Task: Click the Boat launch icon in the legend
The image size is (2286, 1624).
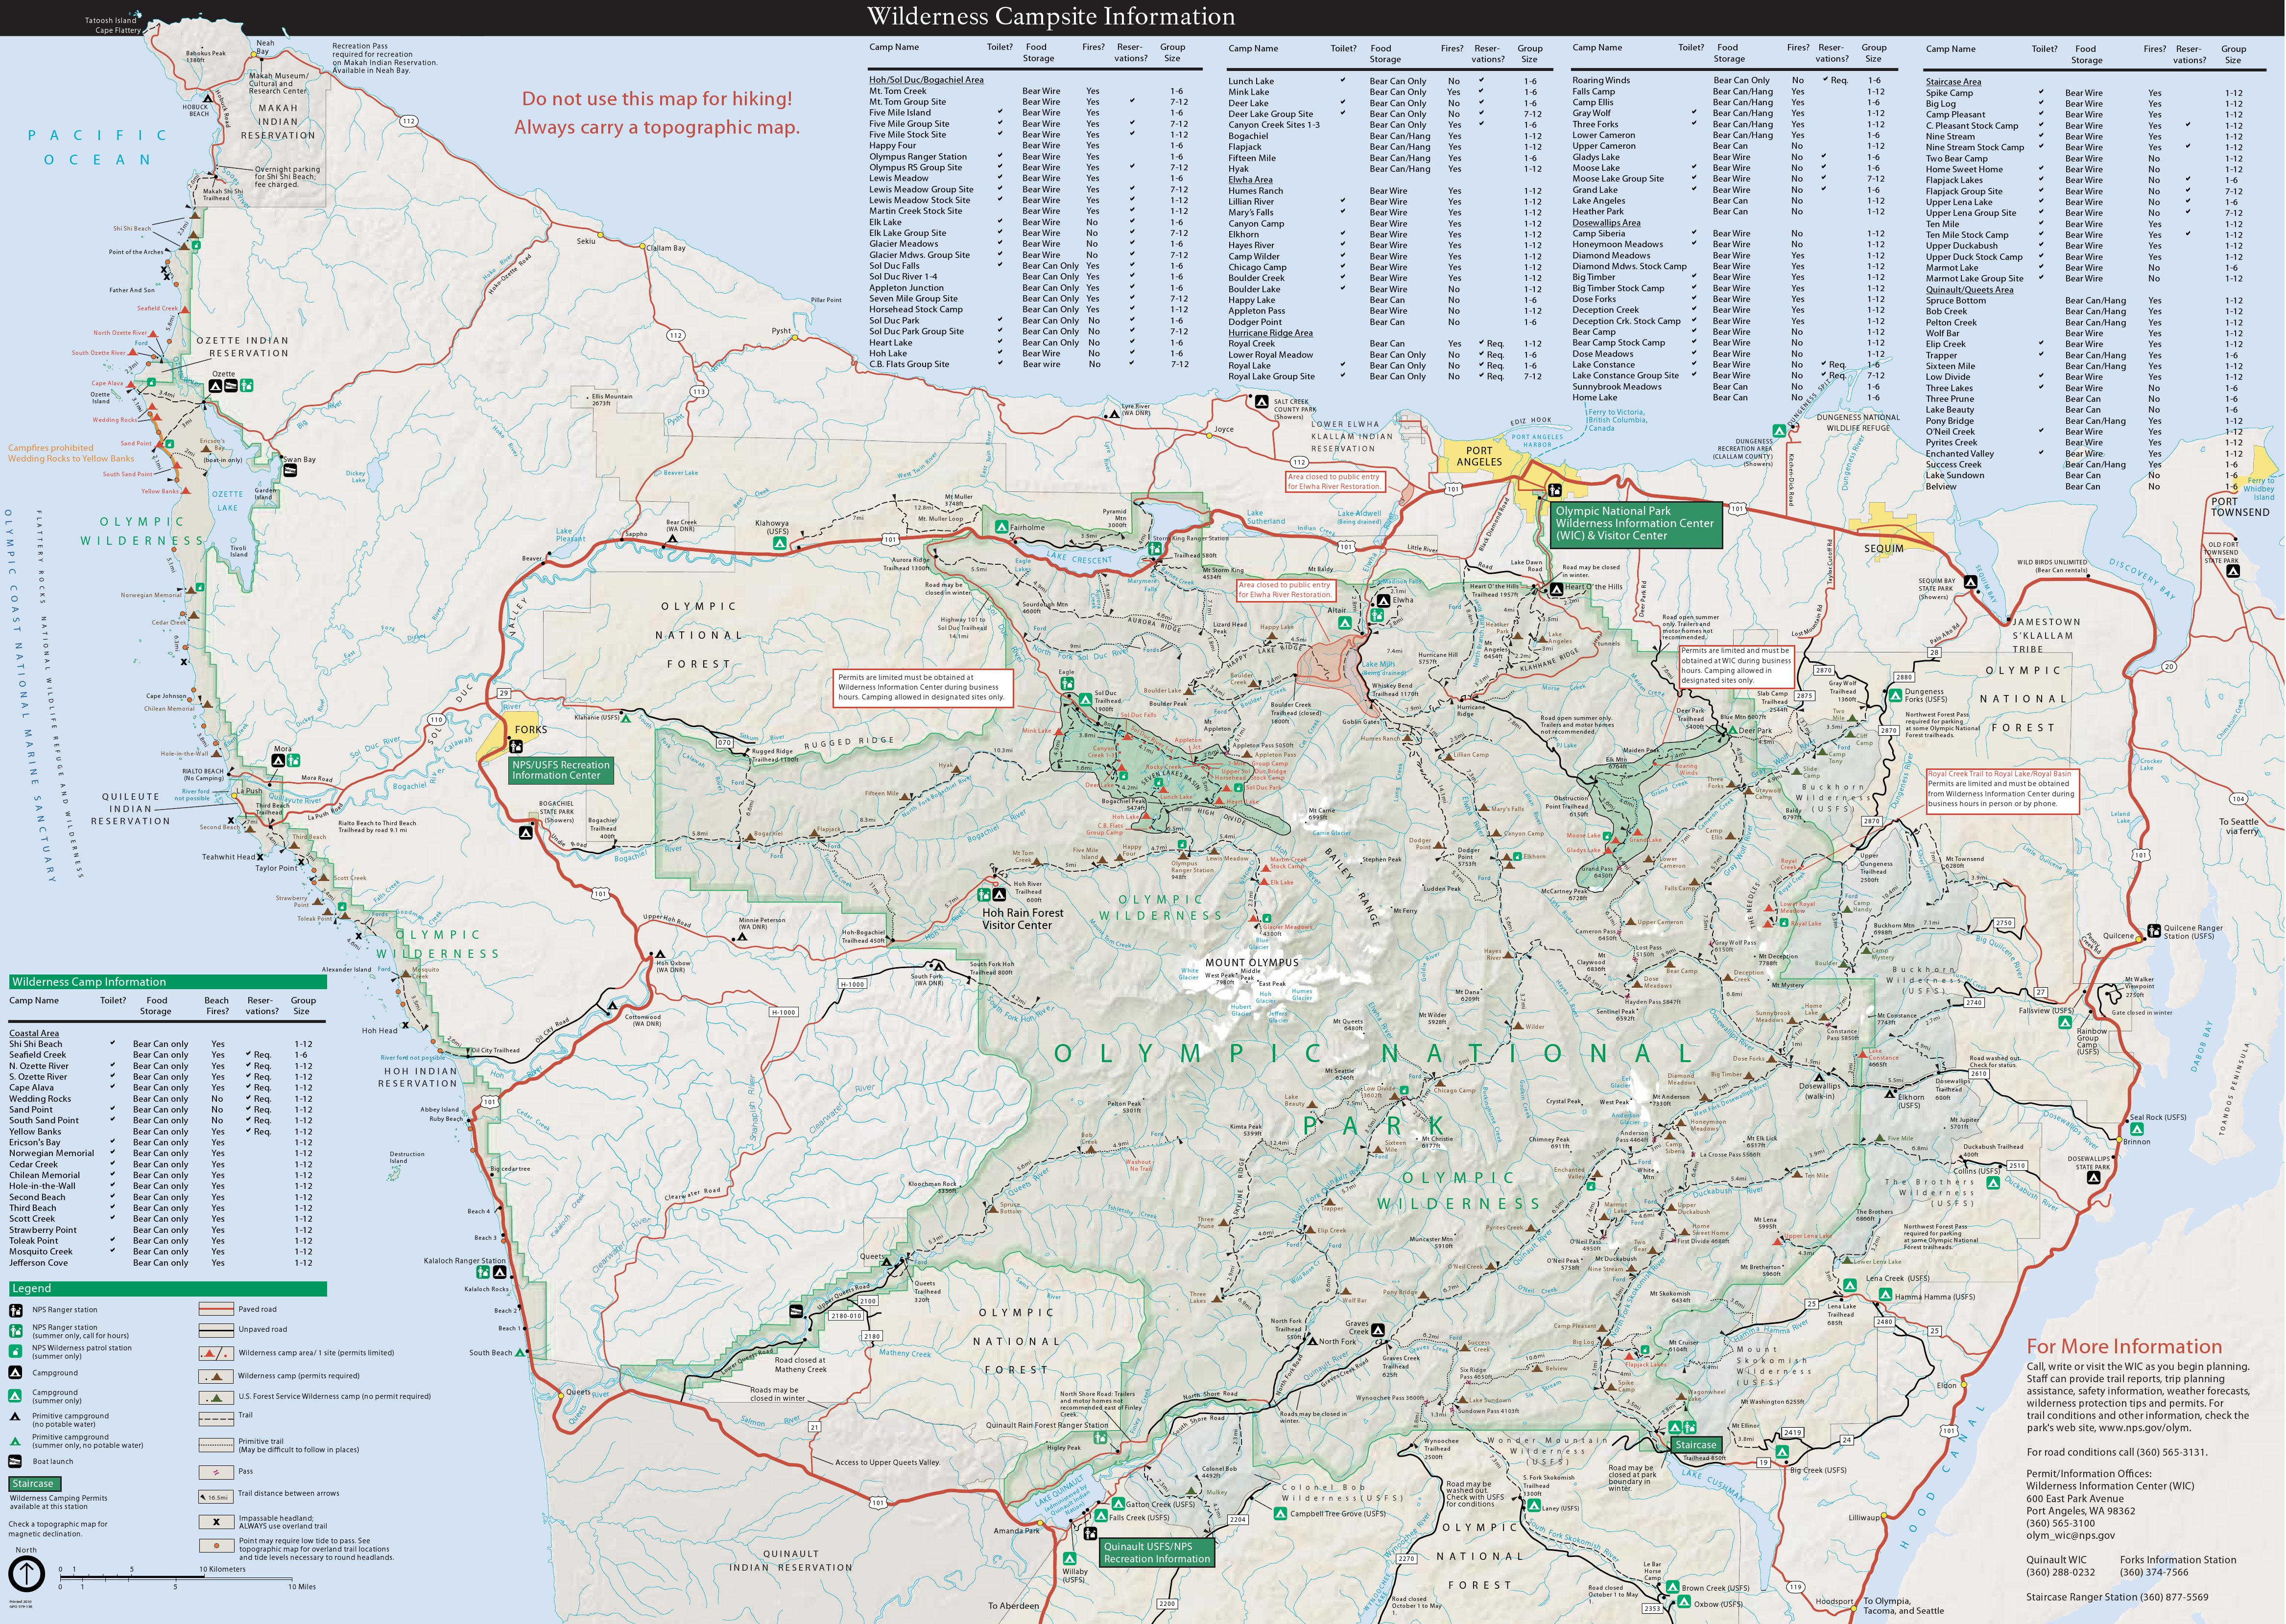Action: 15,1462
